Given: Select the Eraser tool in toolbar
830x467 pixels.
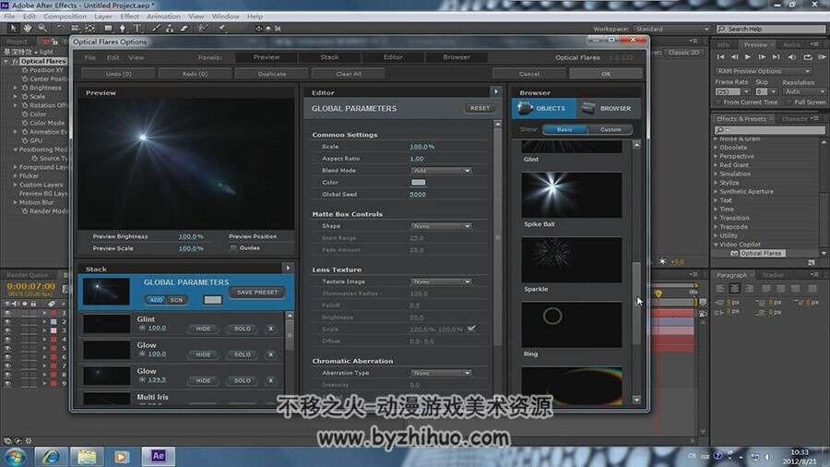Looking at the screenshot, I should coord(184,28).
